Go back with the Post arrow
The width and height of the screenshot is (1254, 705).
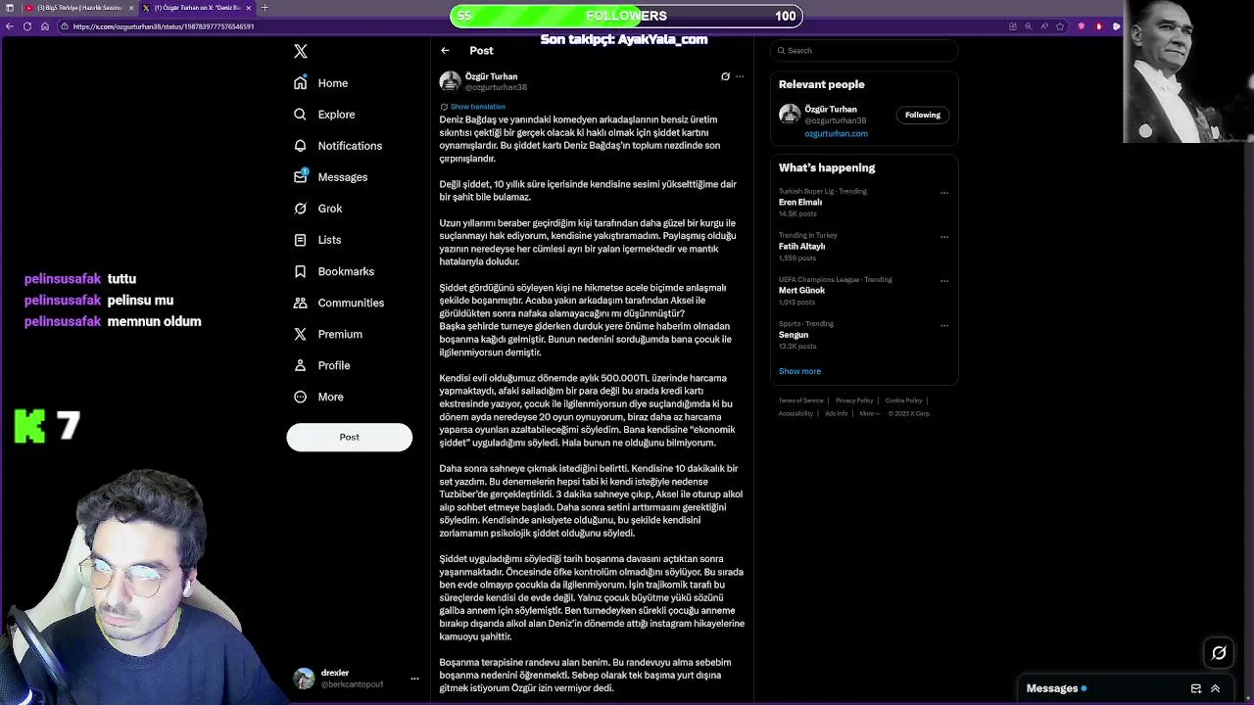point(445,51)
